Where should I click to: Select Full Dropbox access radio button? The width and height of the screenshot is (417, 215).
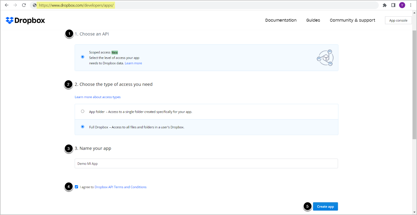(83, 127)
